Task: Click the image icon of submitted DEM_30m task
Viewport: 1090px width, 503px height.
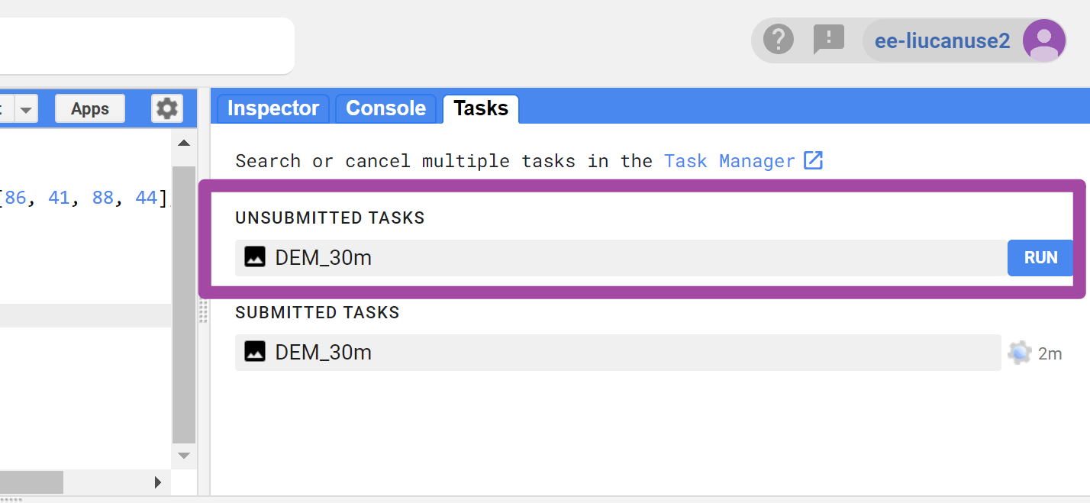Action: tap(255, 352)
